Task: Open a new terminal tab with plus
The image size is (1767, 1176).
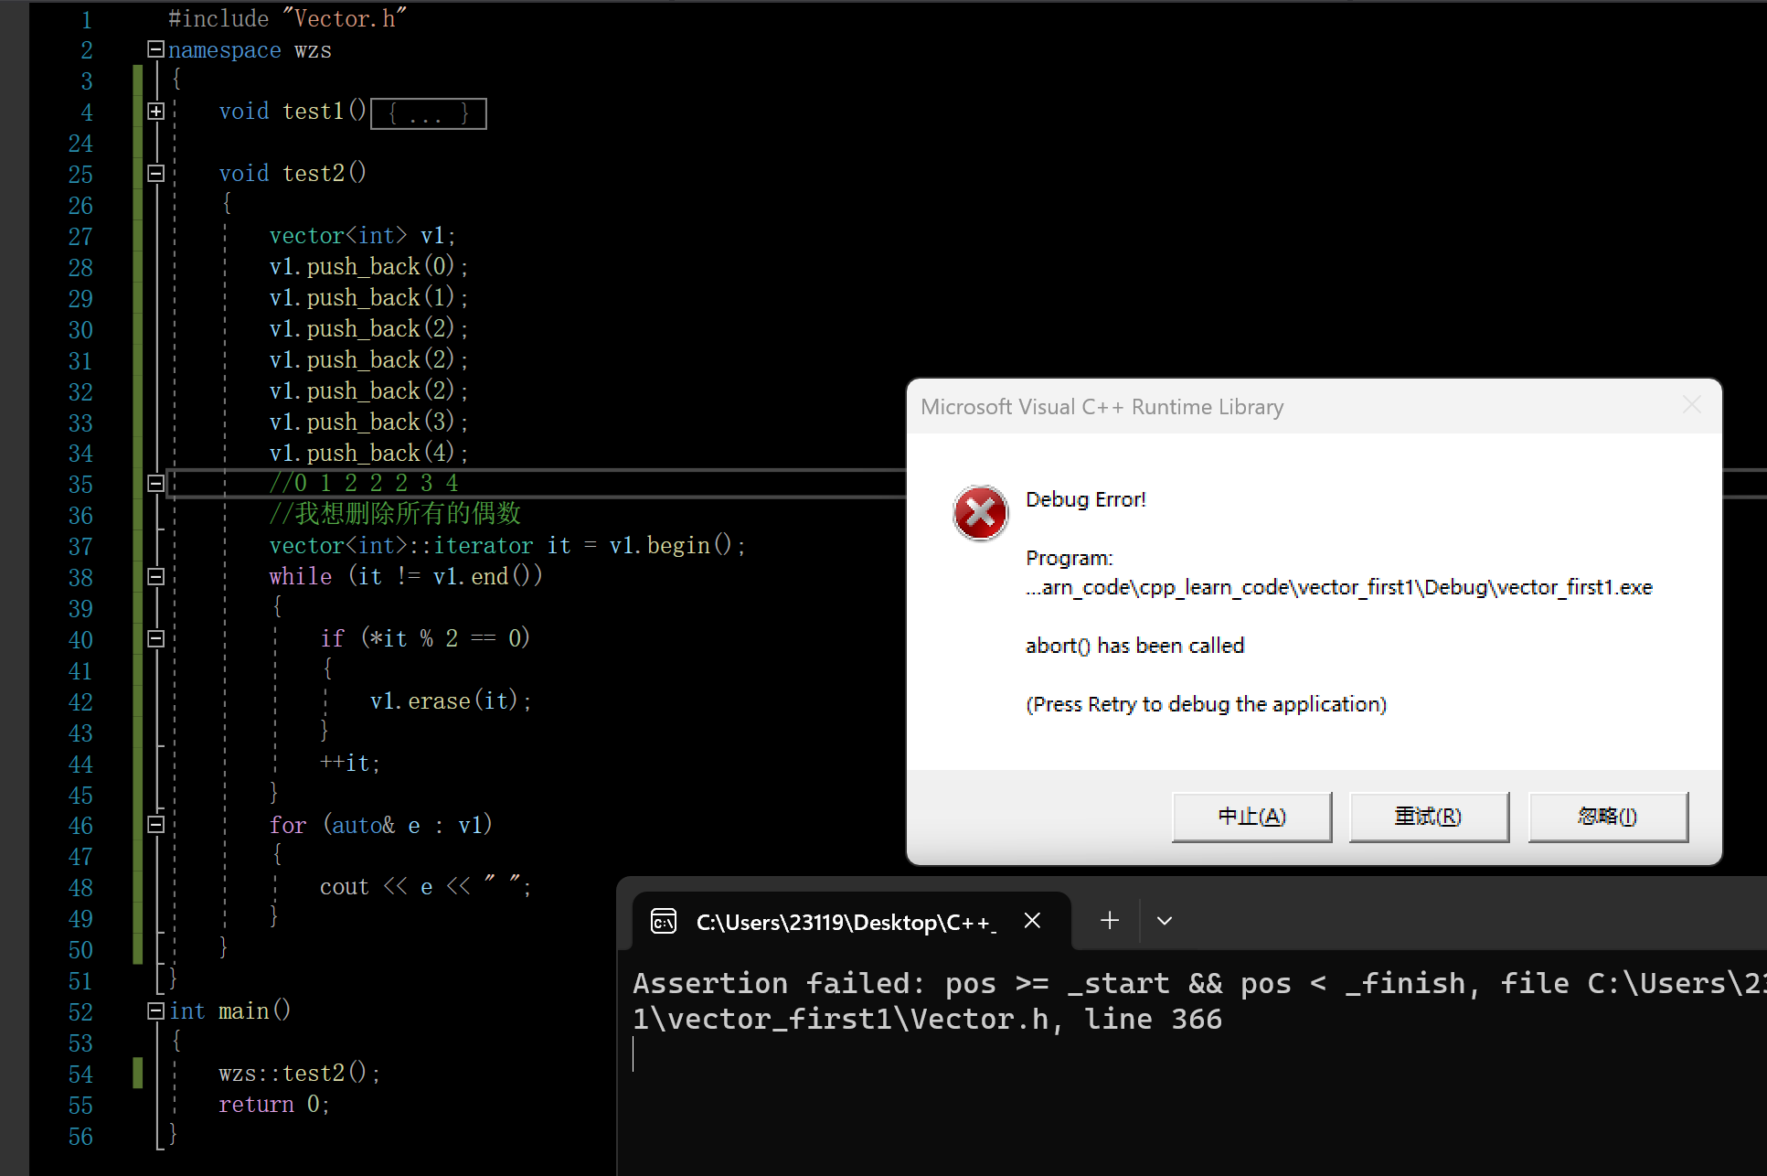Action: coord(1109,921)
